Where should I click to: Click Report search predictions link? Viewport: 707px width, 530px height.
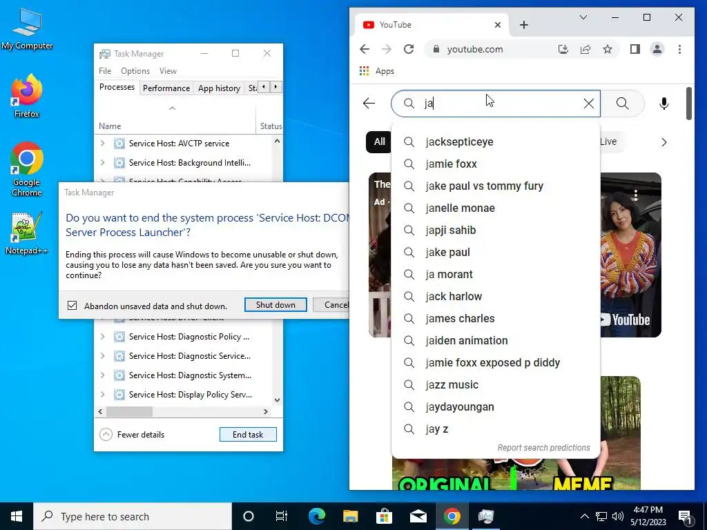[543, 447]
